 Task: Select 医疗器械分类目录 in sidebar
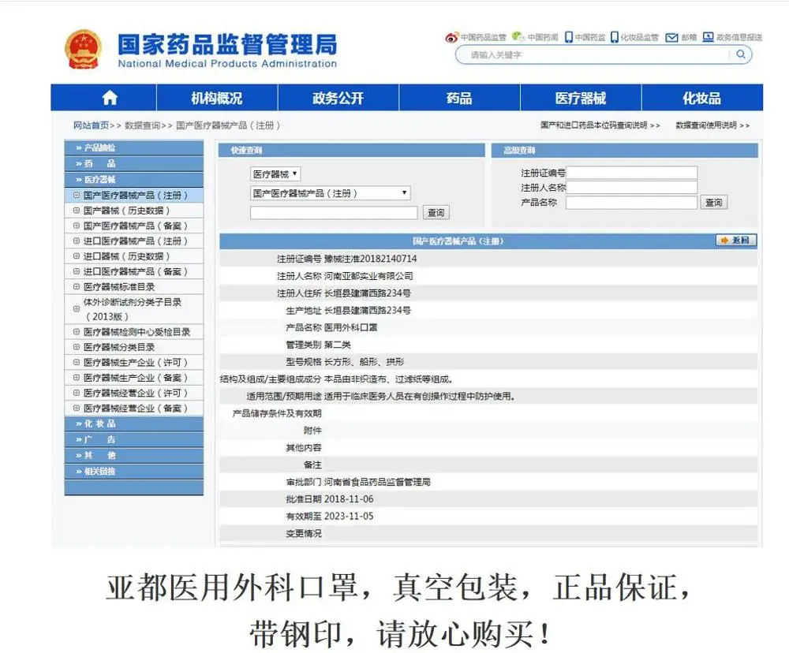click(x=134, y=347)
